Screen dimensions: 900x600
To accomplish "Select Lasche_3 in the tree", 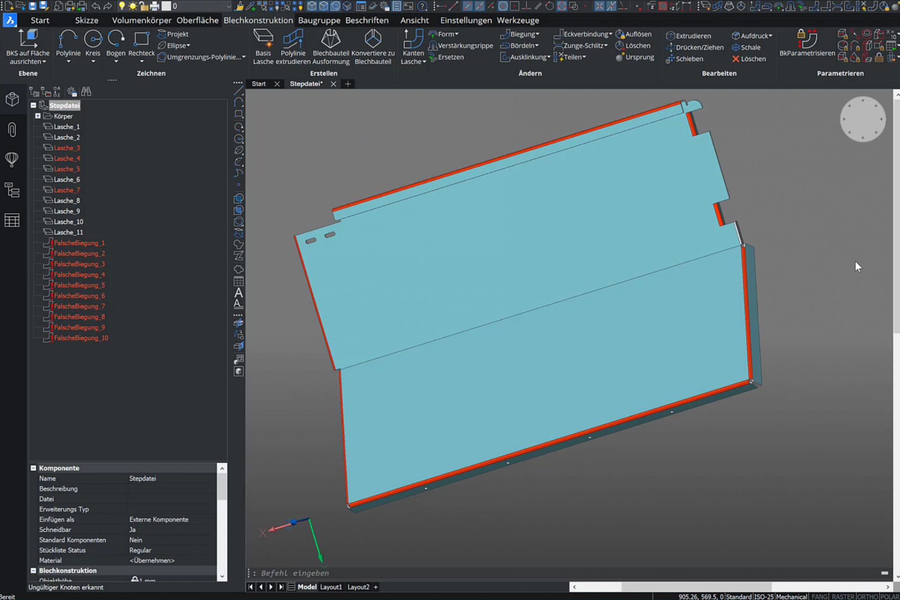I will tap(67, 148).
